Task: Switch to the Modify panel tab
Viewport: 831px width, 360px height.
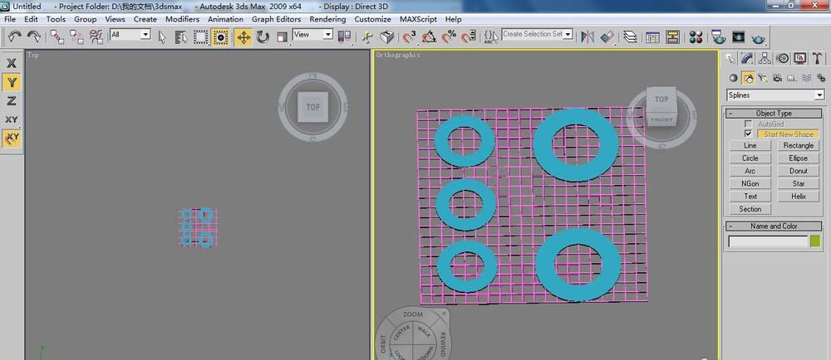Action: point(747,58)
